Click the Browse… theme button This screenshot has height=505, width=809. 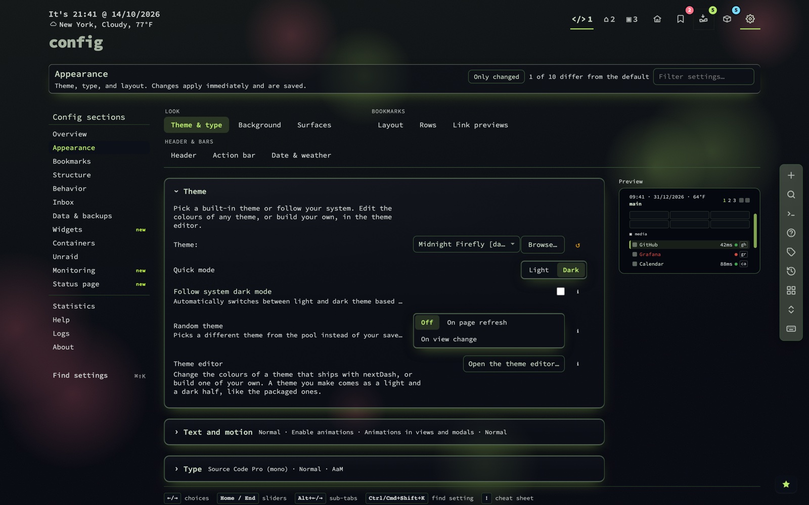coord(543,244)
